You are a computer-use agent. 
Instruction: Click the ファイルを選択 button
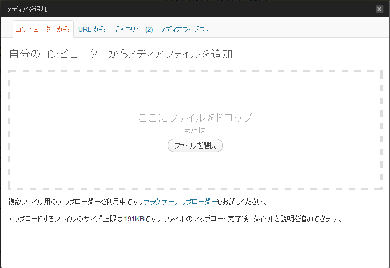[x=195, y=145]
